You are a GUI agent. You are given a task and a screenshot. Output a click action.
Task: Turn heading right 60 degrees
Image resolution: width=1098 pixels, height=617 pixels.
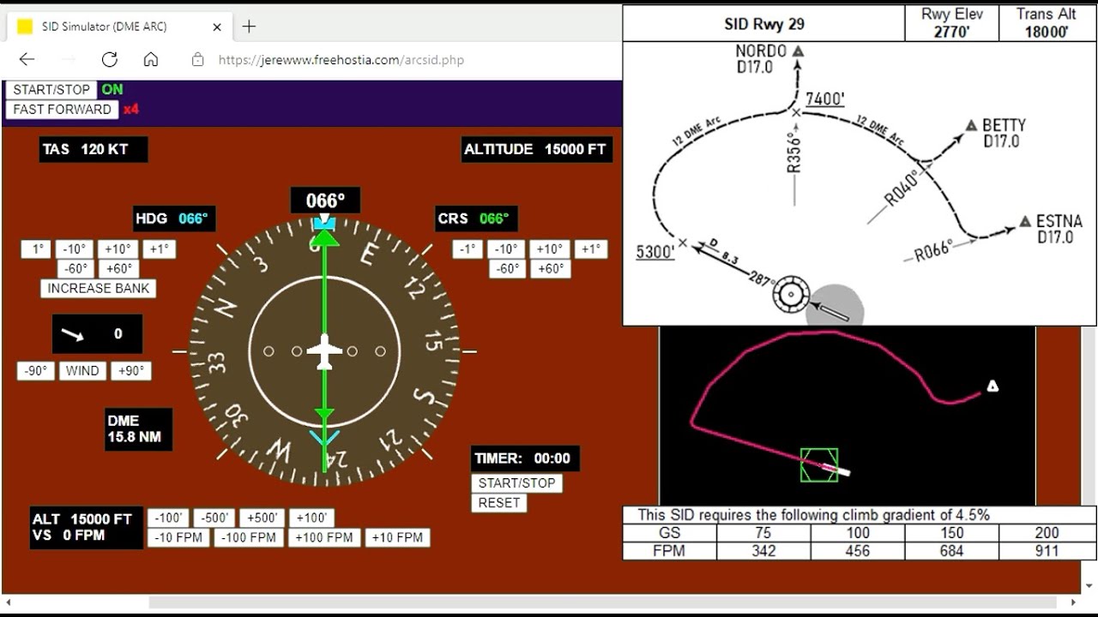coord(118,269)
